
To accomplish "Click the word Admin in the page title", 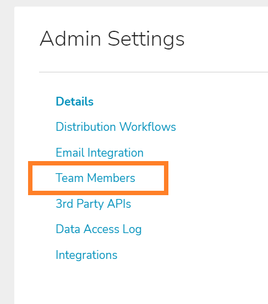I will 70,38.
